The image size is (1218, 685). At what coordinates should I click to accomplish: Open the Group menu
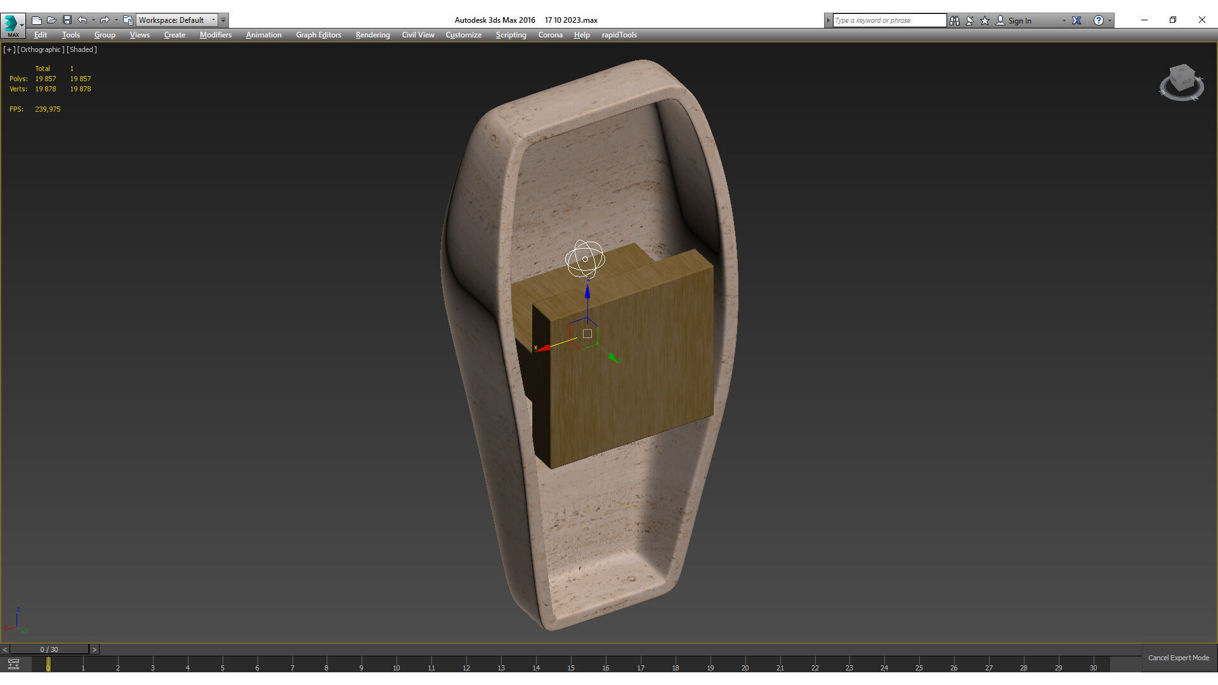point(105,35)
